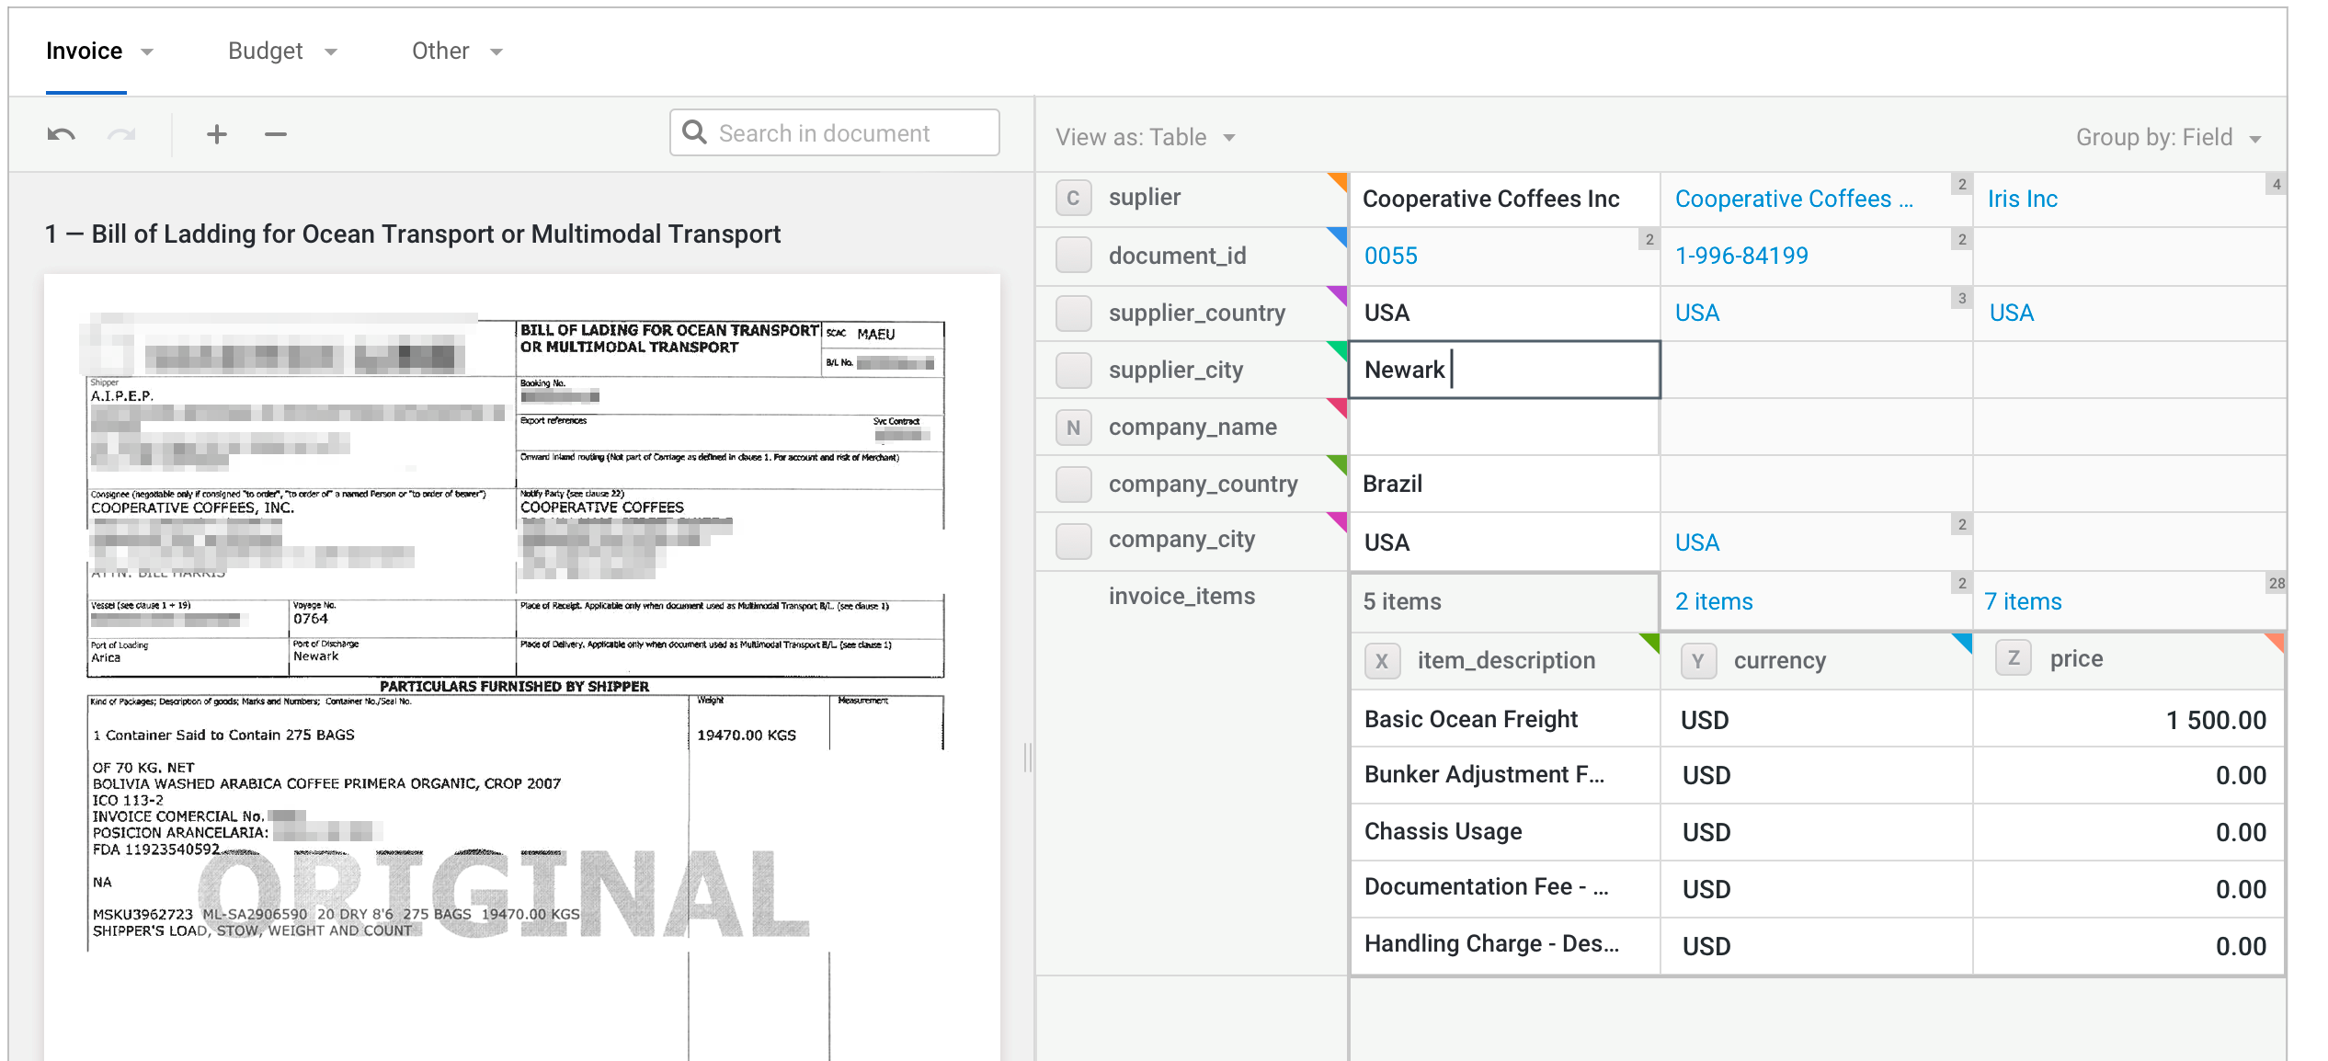This screenshot has height=1061, width=2328.
Task: Click the Search in document field
Action: click(835, 132)
